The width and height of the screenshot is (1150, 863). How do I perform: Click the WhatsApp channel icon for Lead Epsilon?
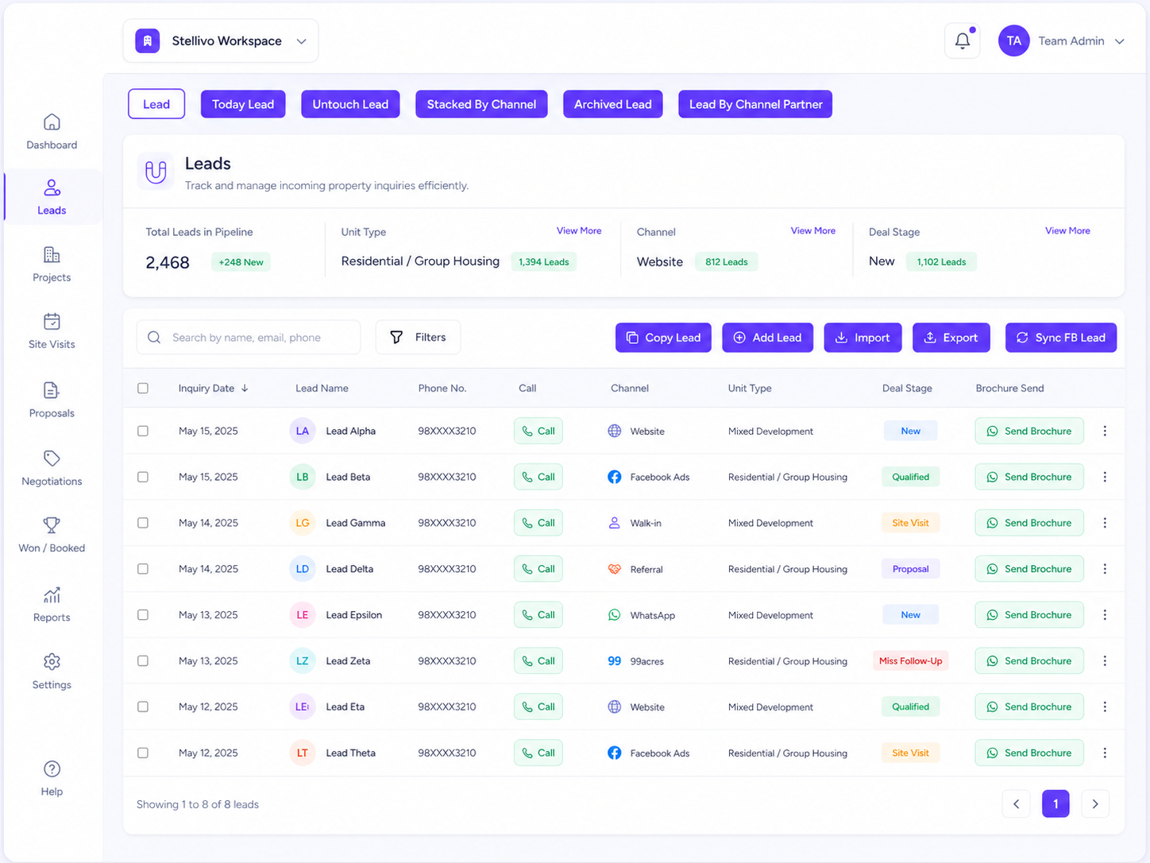point(615,615)
